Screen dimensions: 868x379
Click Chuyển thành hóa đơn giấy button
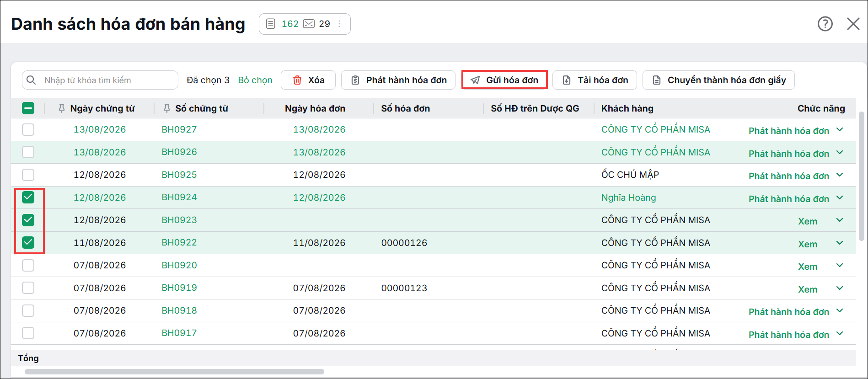click(718, 80)
